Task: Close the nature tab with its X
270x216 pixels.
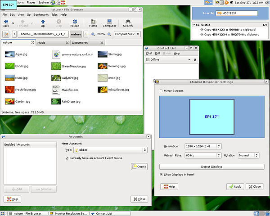Action: (x=32, y=42)
